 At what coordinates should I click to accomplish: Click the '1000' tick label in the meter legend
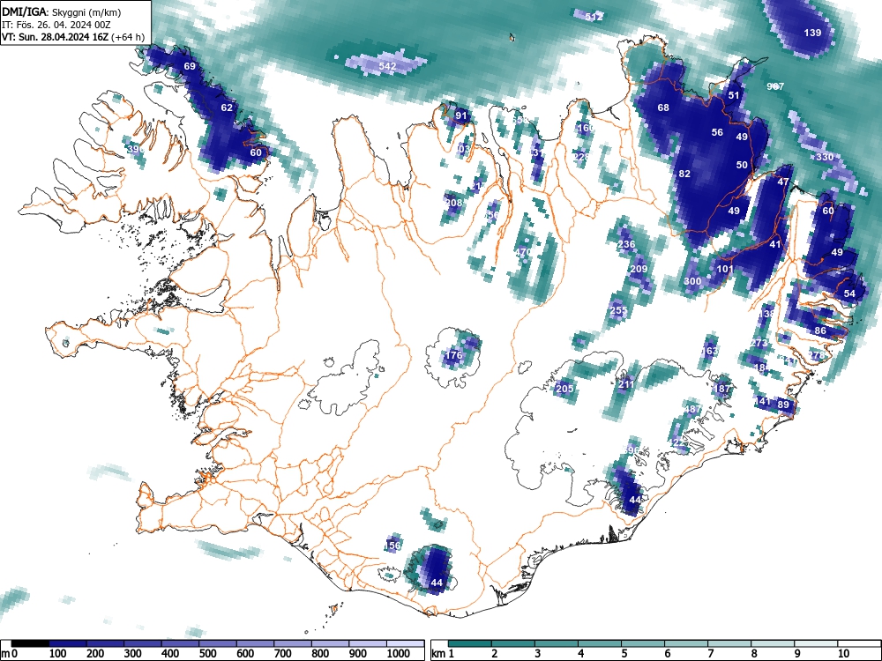click(x=399, y=653)
